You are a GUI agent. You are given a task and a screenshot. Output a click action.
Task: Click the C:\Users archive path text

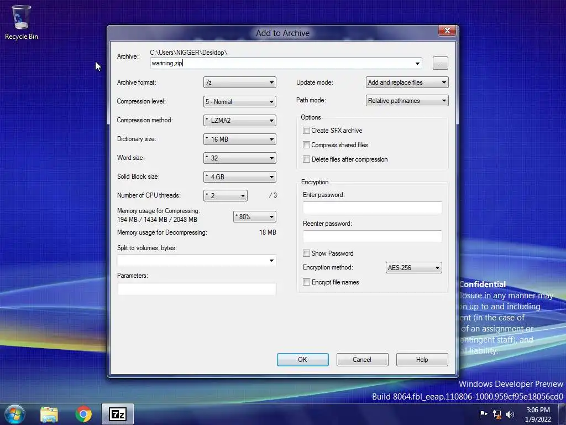188,53
